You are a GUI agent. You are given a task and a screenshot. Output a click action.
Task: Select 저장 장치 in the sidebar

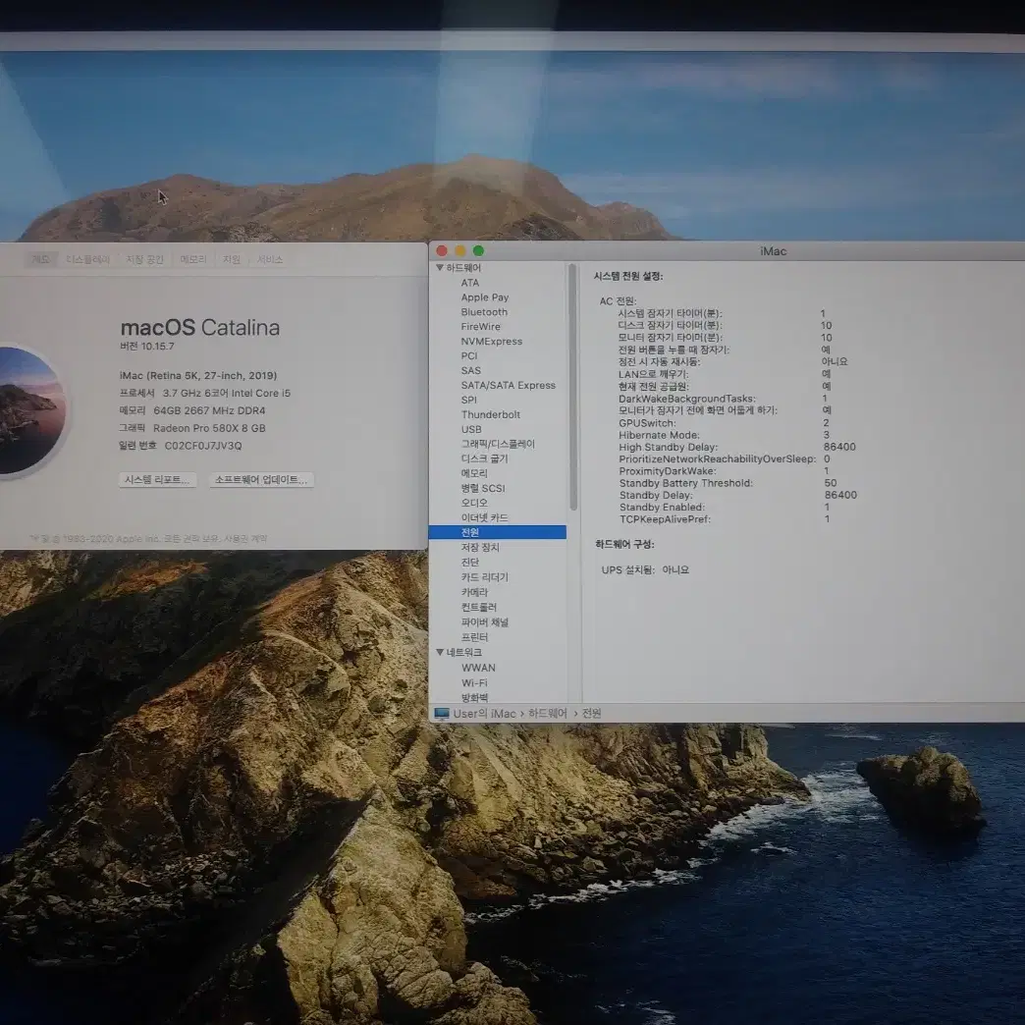point(480,547)
